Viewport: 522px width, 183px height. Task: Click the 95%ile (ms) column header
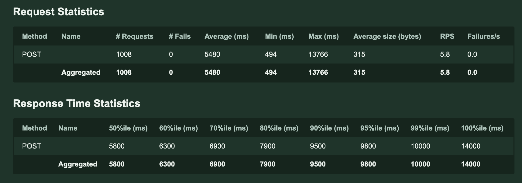(x=380, y=128)
